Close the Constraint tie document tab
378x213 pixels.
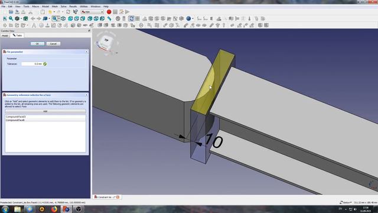tap(118, 197)
